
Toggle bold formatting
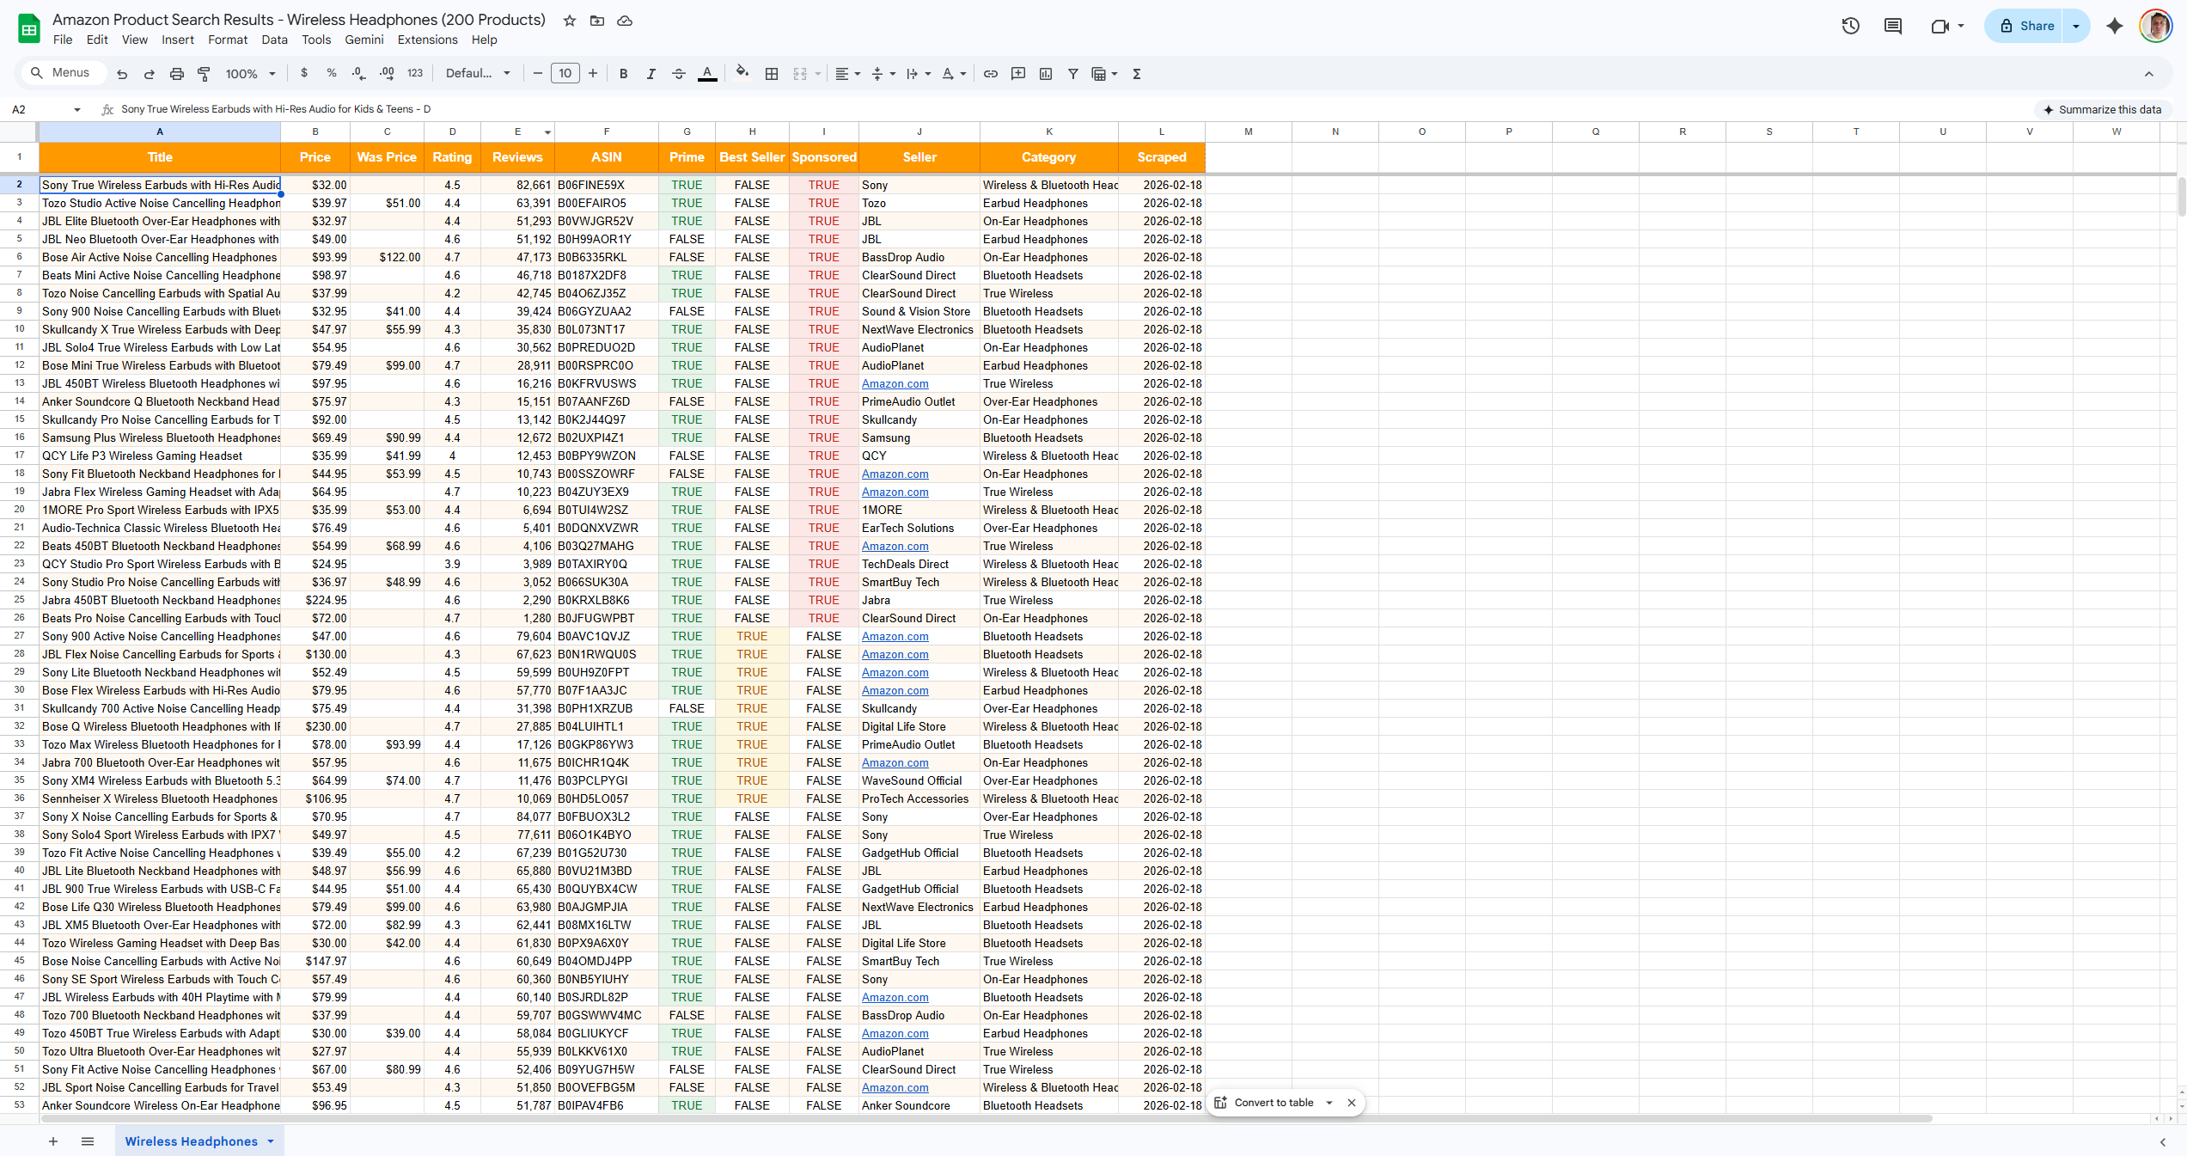coord(623,74)
